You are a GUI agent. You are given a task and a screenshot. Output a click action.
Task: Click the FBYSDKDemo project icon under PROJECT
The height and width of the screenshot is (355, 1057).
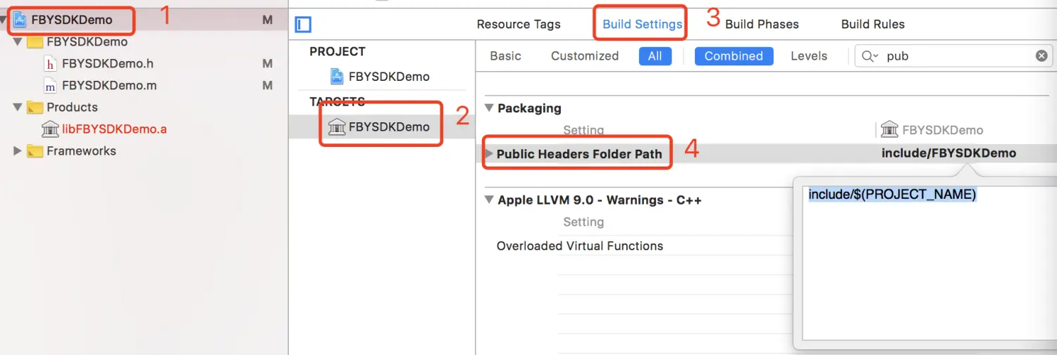(x=338, y=77)
